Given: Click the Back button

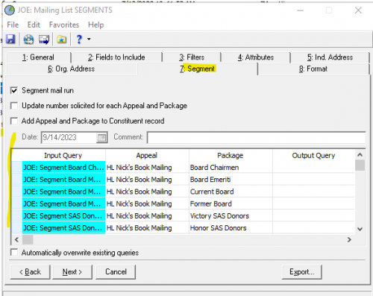Looking at the screenshot, I should coord(30,272).
